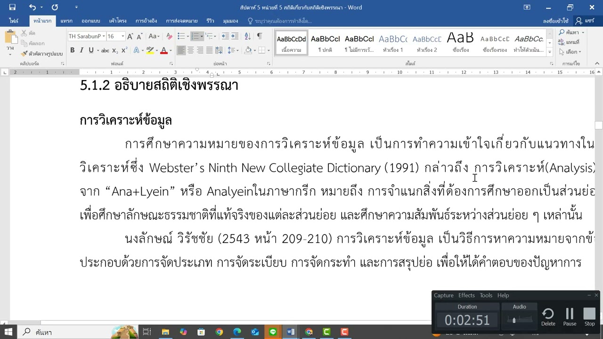
Task: Apply Thai distributed alignment
Action: click(x=220, y=50)
